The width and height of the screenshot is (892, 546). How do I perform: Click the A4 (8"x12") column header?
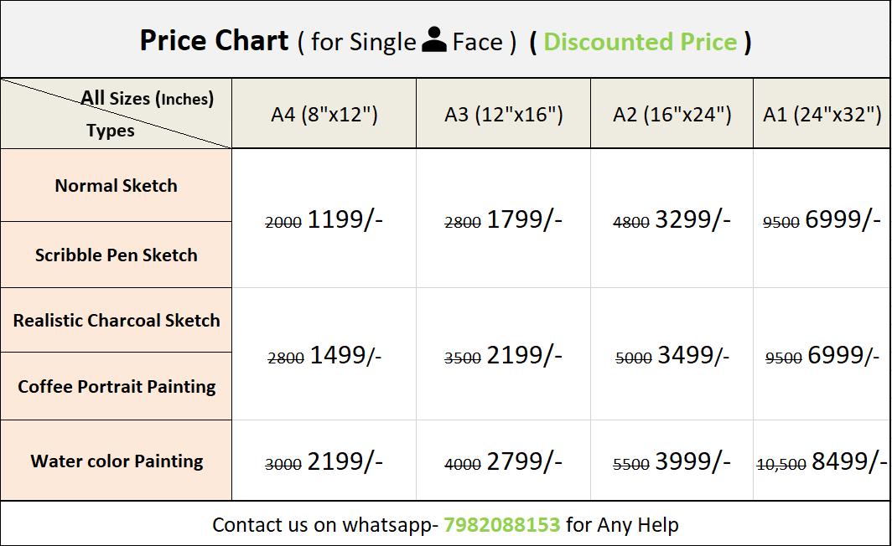324,114
